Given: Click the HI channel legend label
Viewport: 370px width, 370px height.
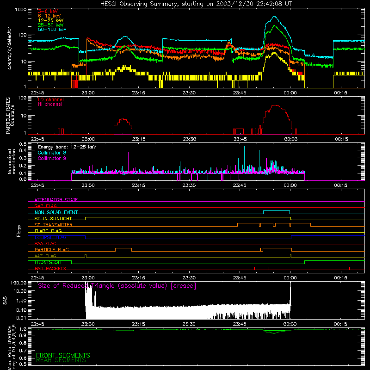Looking at the screenshot, I should (50, 105).
